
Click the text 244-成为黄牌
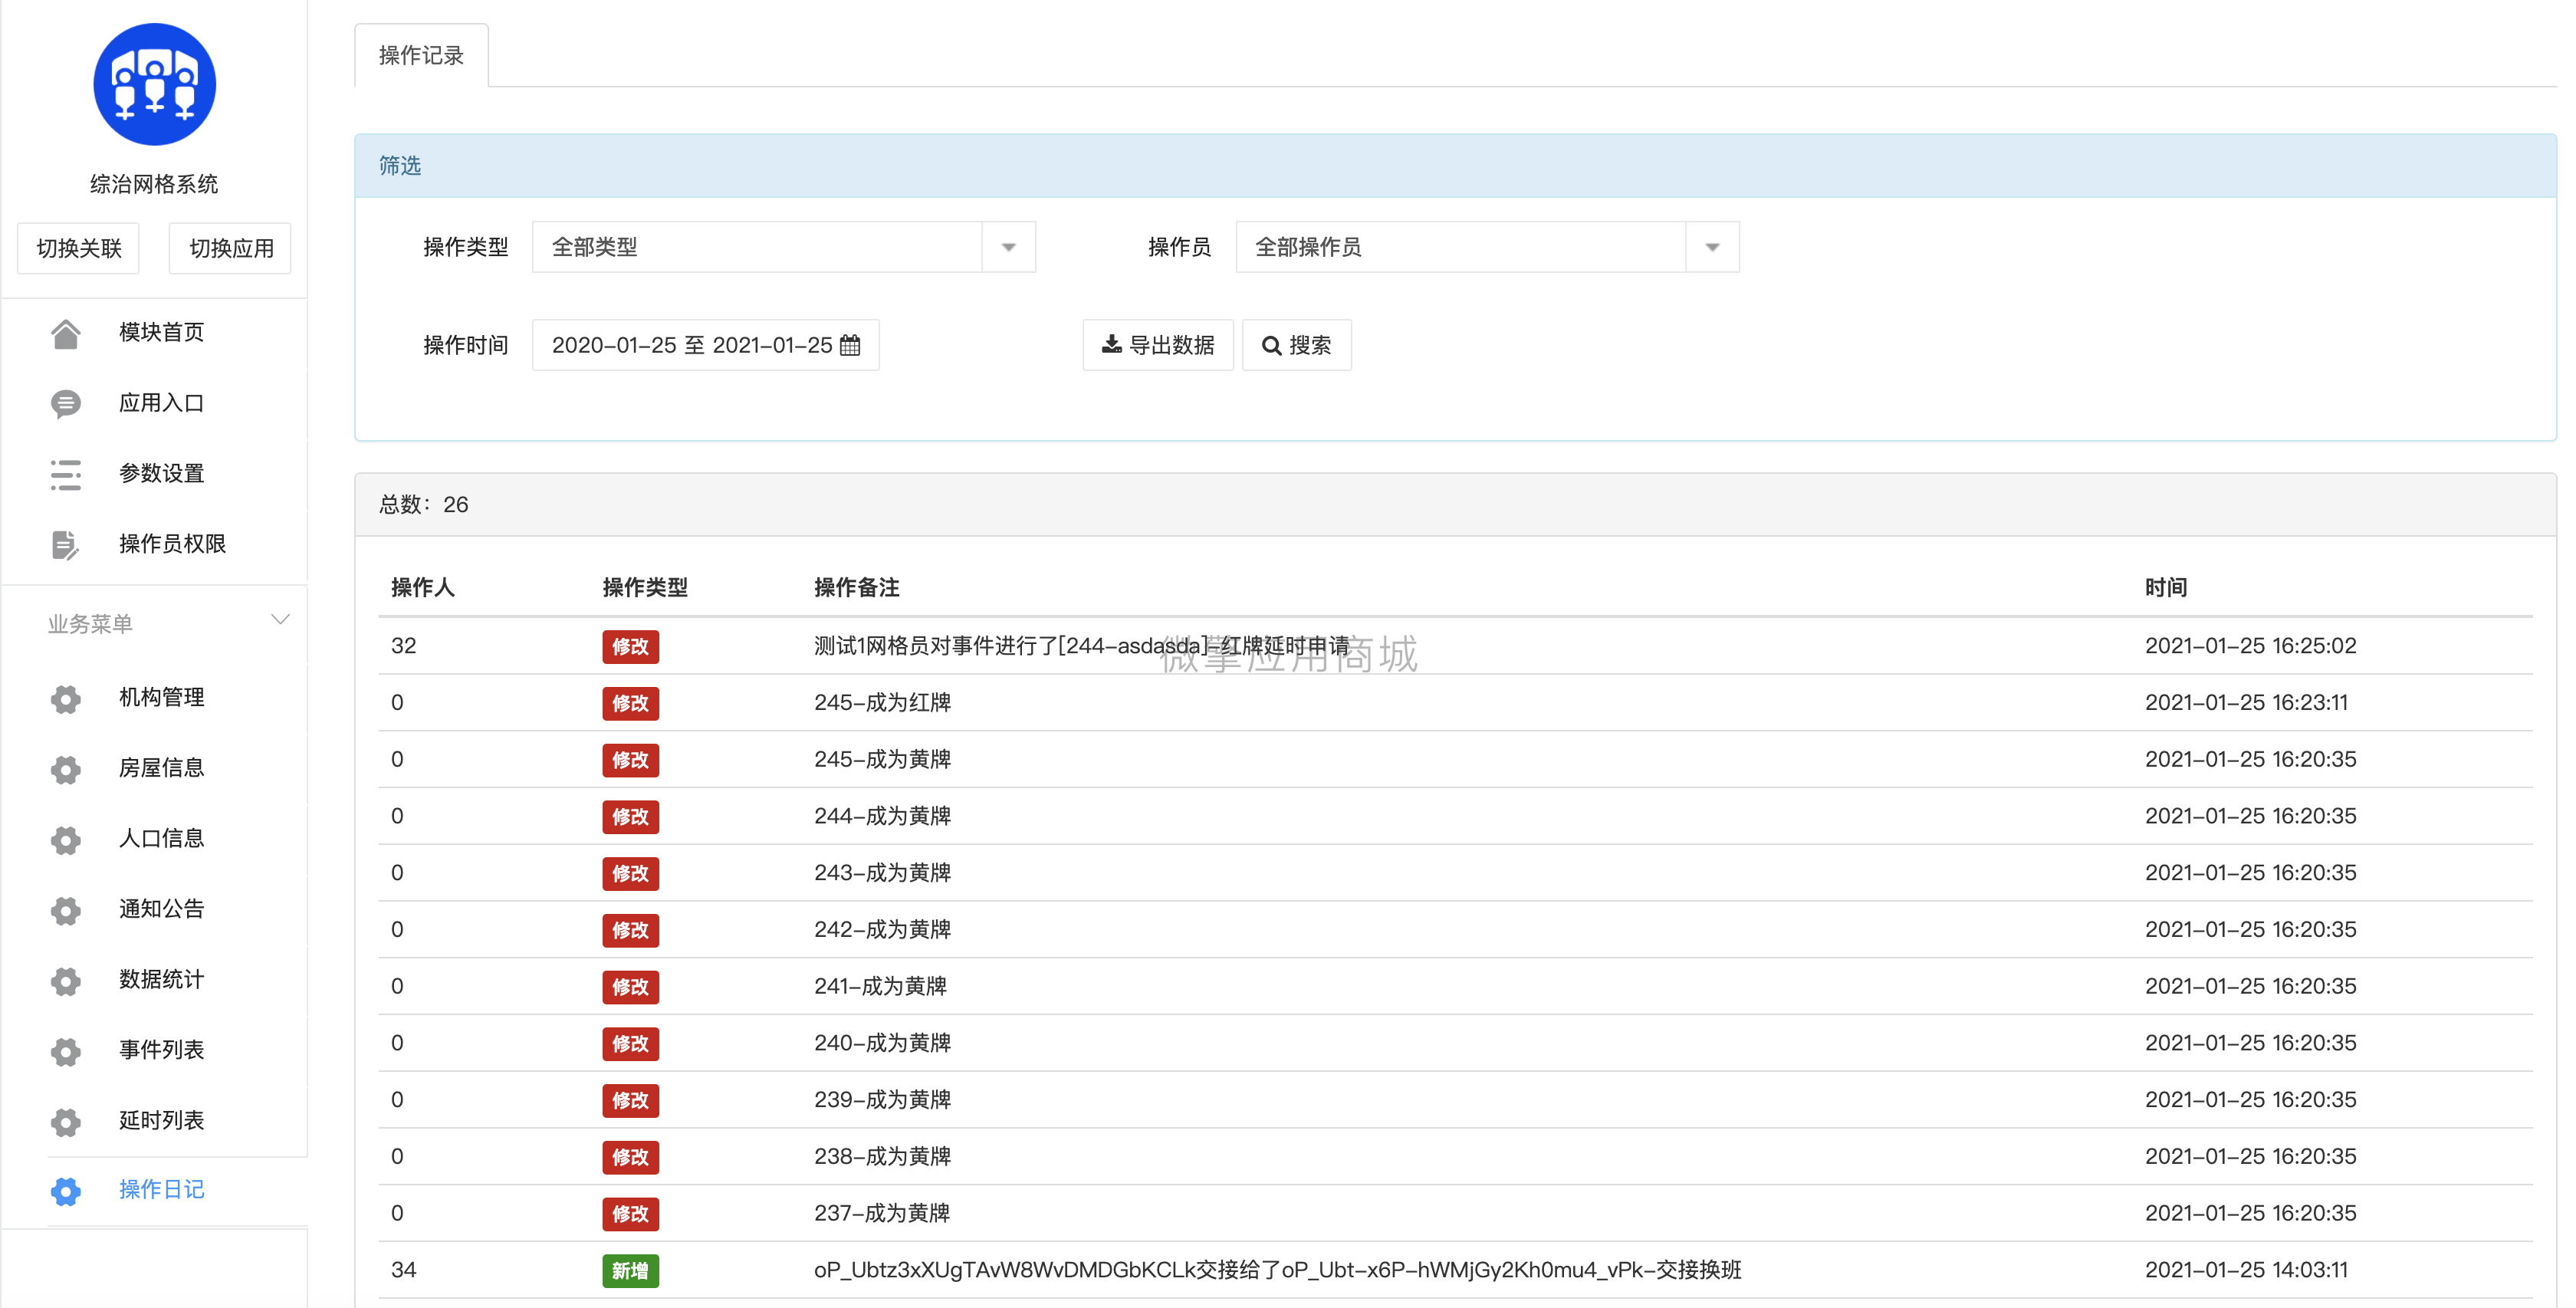click(x=882, y=816)
